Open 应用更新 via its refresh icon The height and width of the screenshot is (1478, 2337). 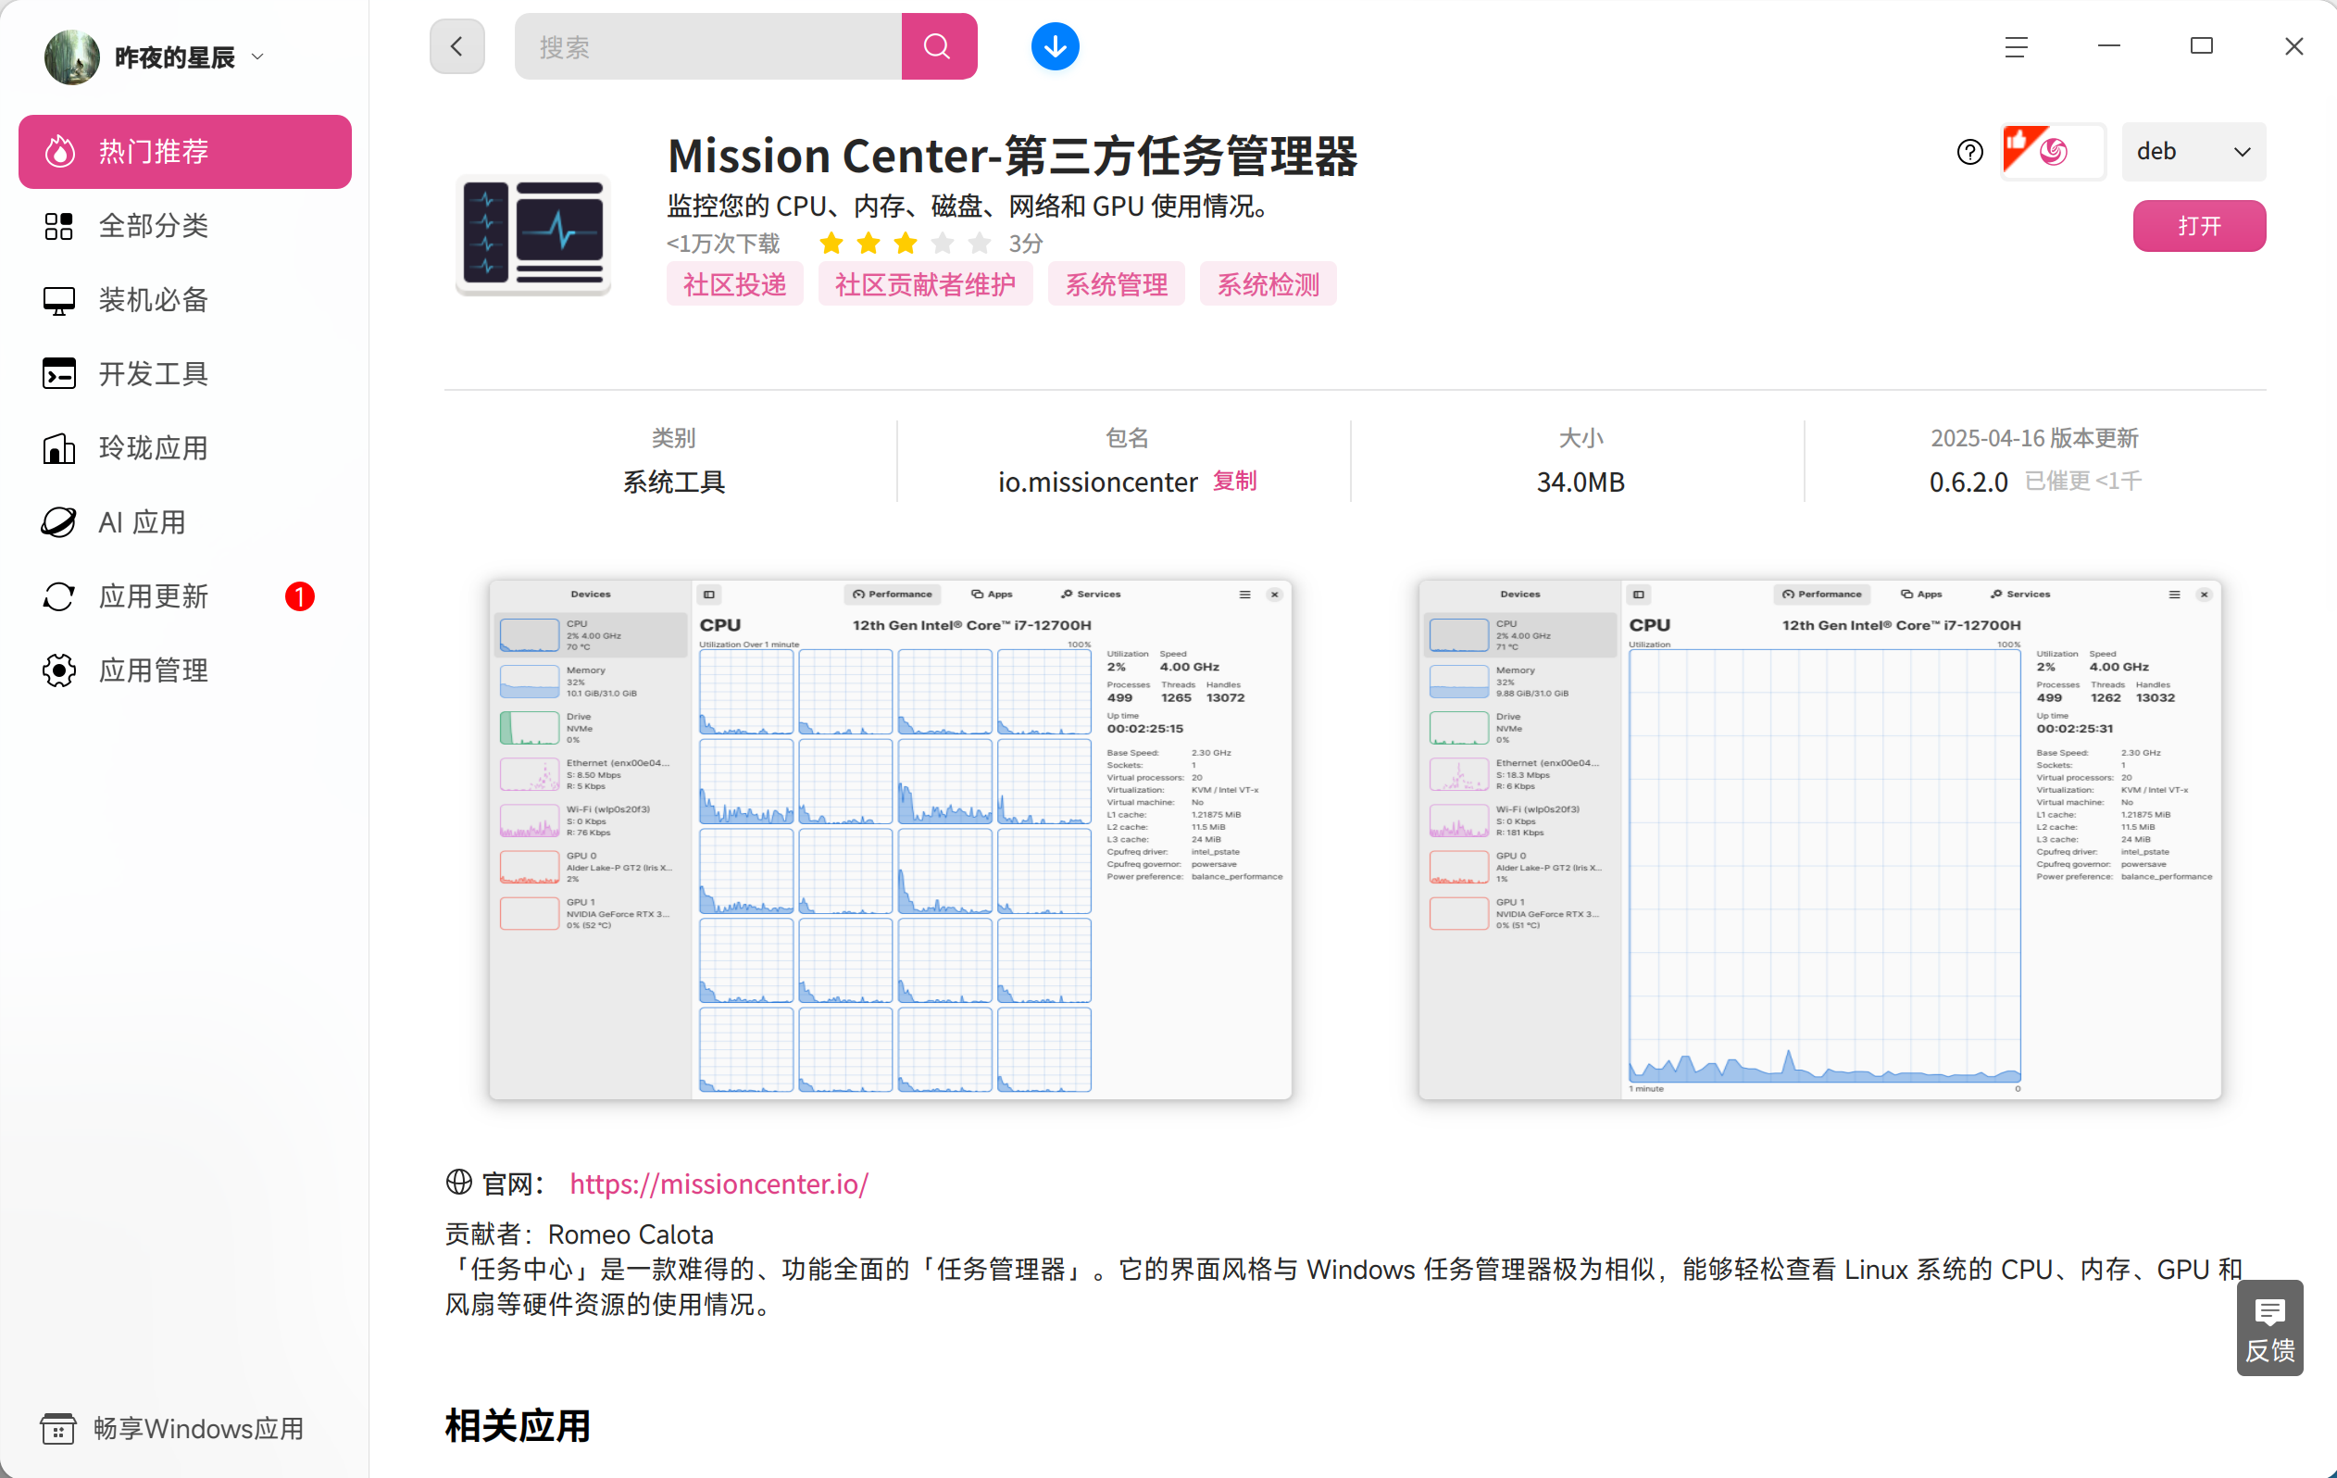59,596
